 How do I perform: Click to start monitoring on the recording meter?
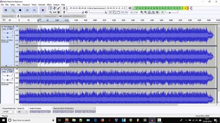(x=96, y=8)
